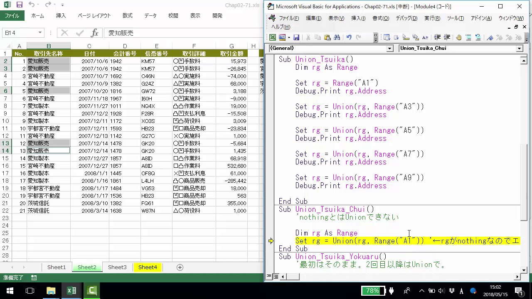Click the View Microsoft Excel icon in VBA toolbar
Viewport: 532px width, 299px height.
(x=273, y=37)
